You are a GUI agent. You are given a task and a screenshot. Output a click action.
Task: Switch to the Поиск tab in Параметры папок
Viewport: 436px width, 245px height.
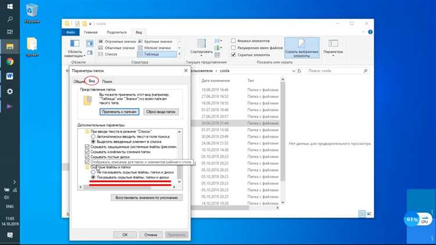pos(107,81)
